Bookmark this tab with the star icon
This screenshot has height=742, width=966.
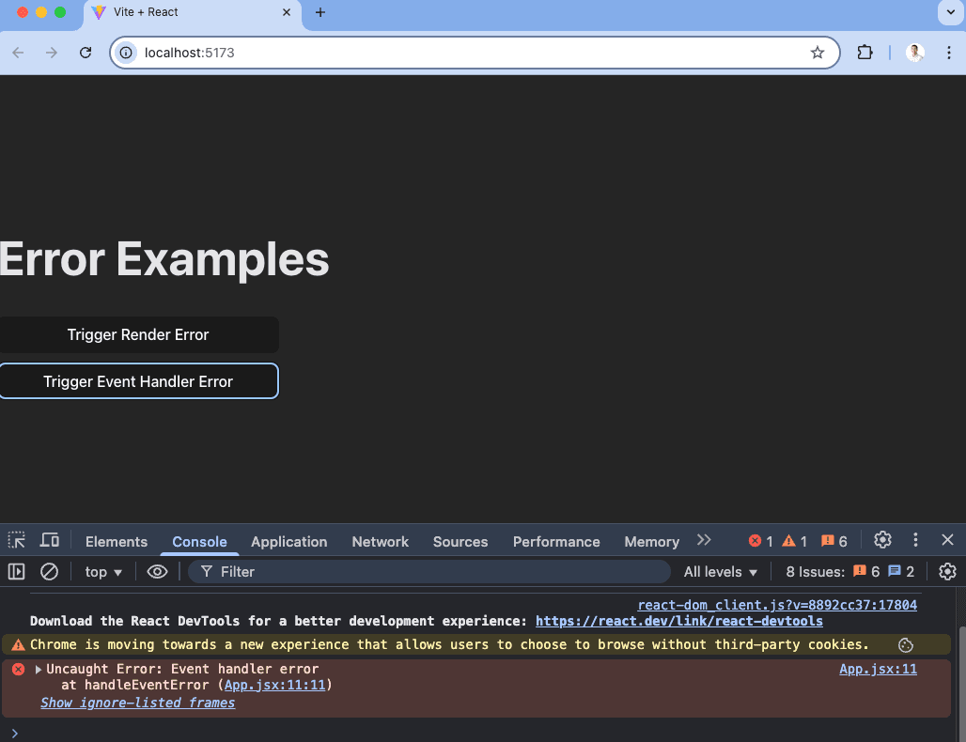817,53
